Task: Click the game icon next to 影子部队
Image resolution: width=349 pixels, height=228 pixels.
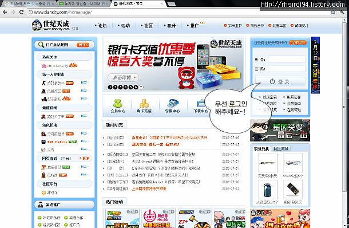Action: click(44, 99)
